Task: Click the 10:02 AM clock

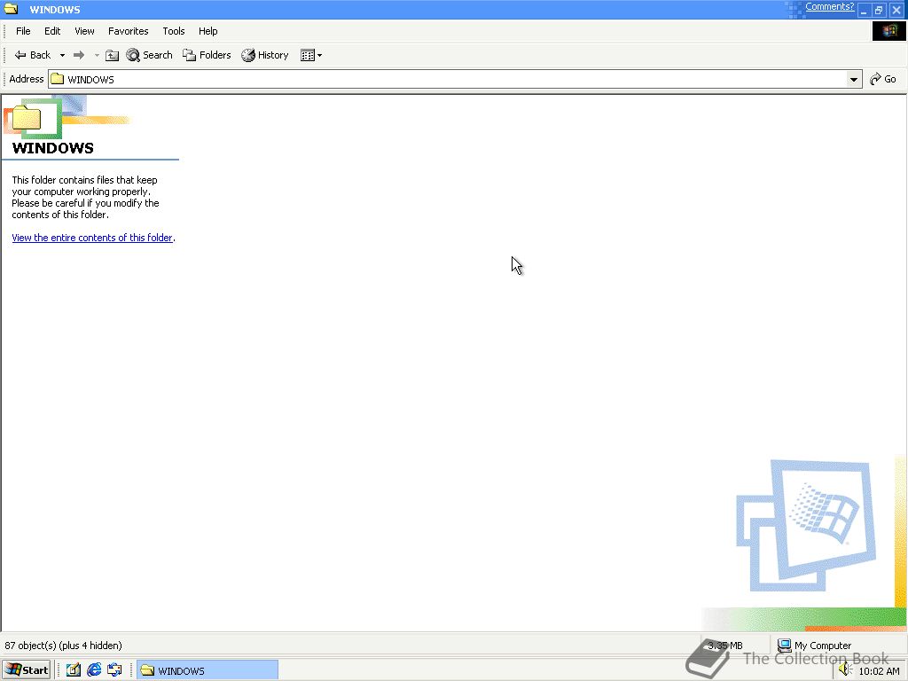Action: 879,671
